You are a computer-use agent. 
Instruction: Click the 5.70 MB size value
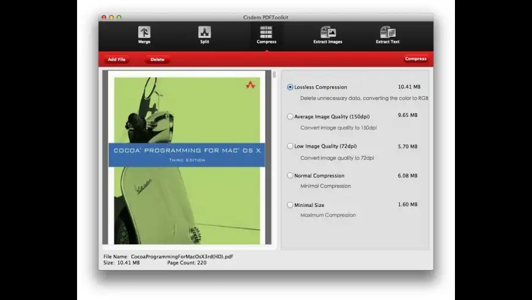(x=407, y=146)
